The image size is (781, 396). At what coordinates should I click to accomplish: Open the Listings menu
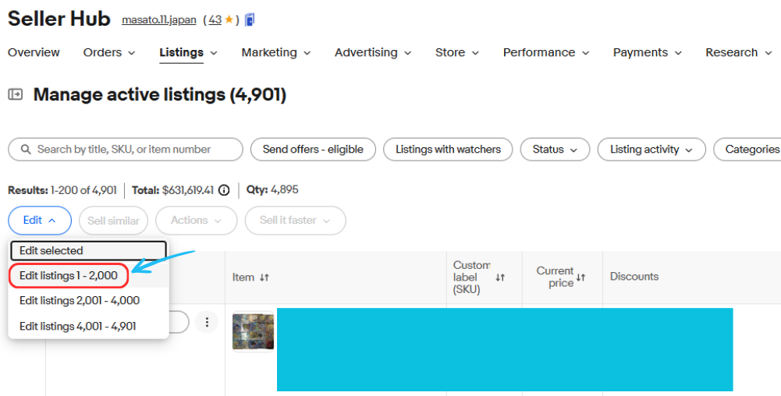(x=188, y=52)
